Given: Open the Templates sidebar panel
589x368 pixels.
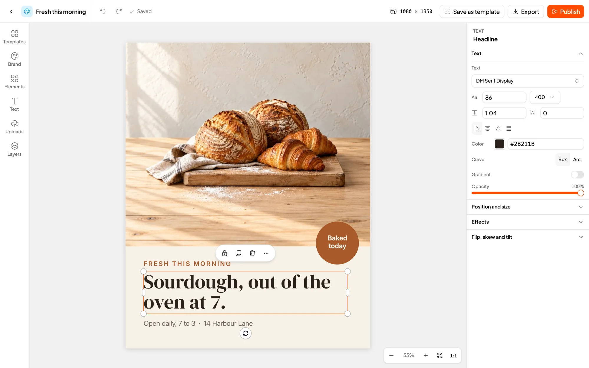Looking at the screenshot, I should point(14,37).
